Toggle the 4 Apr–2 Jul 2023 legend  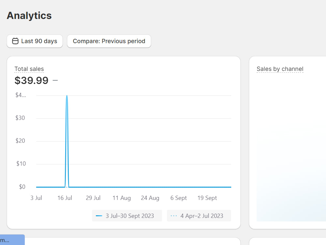coord(199,216)
